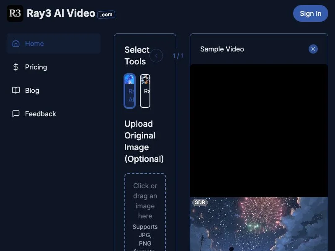Click the SDR badge on video
335x251 pixels.
point(200,202)
